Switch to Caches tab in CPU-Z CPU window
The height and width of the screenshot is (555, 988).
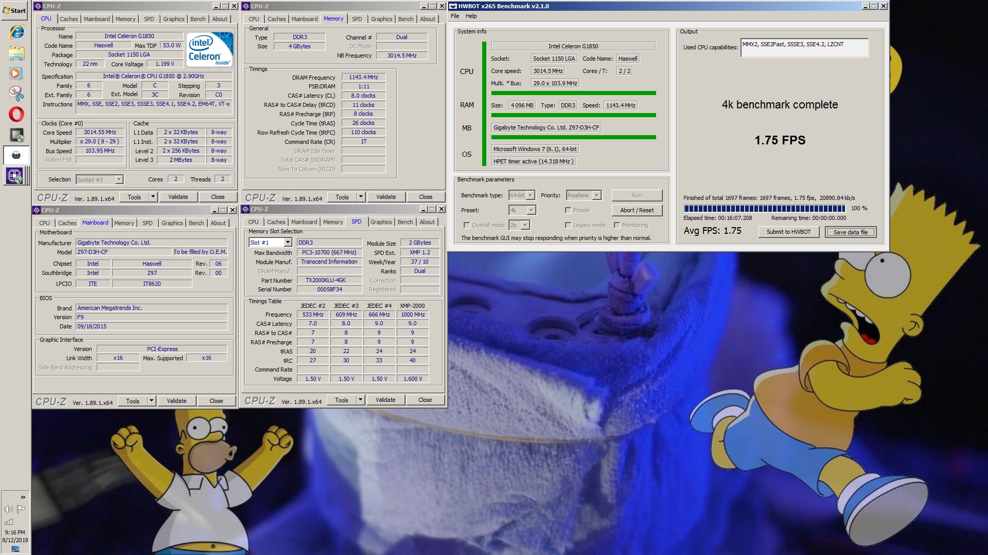click(68, 19)
